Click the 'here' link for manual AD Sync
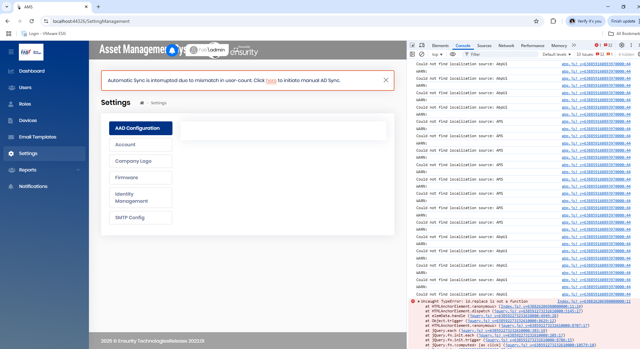This screenshot has width=640, height=349. [271, 80]
